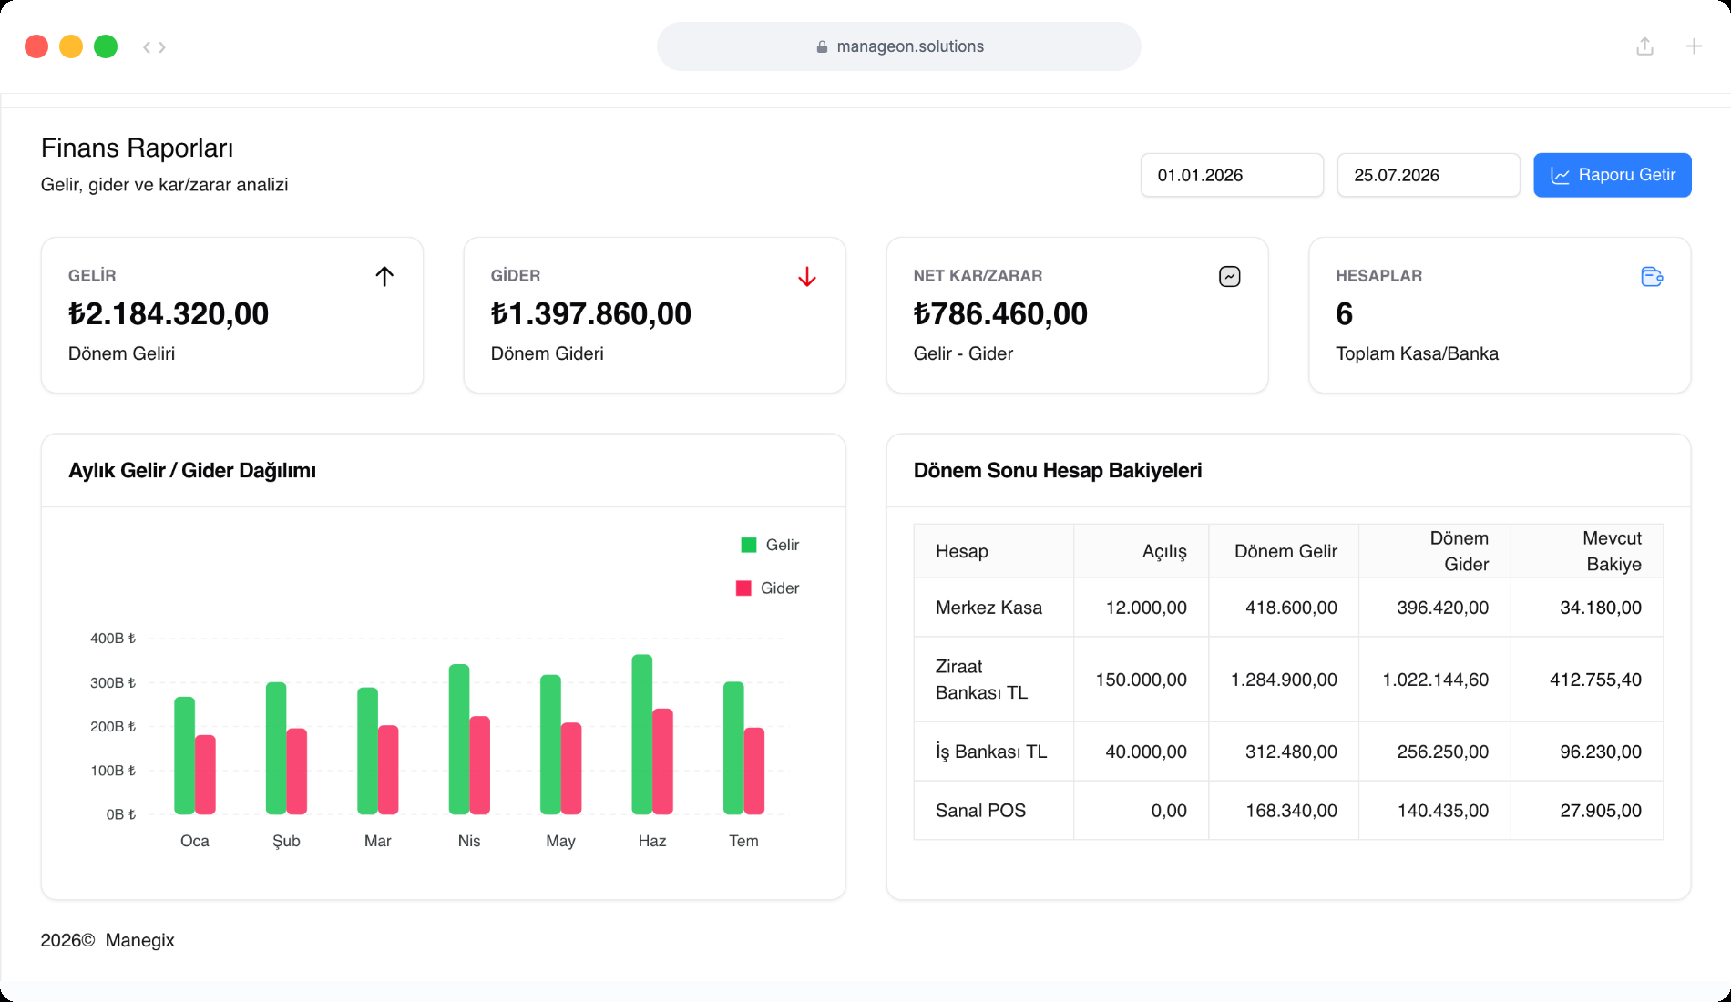Toggle Gider series in chart legend
Image resolution: width=1731 pixels, height=1002 pixels.
pos(767,588)
